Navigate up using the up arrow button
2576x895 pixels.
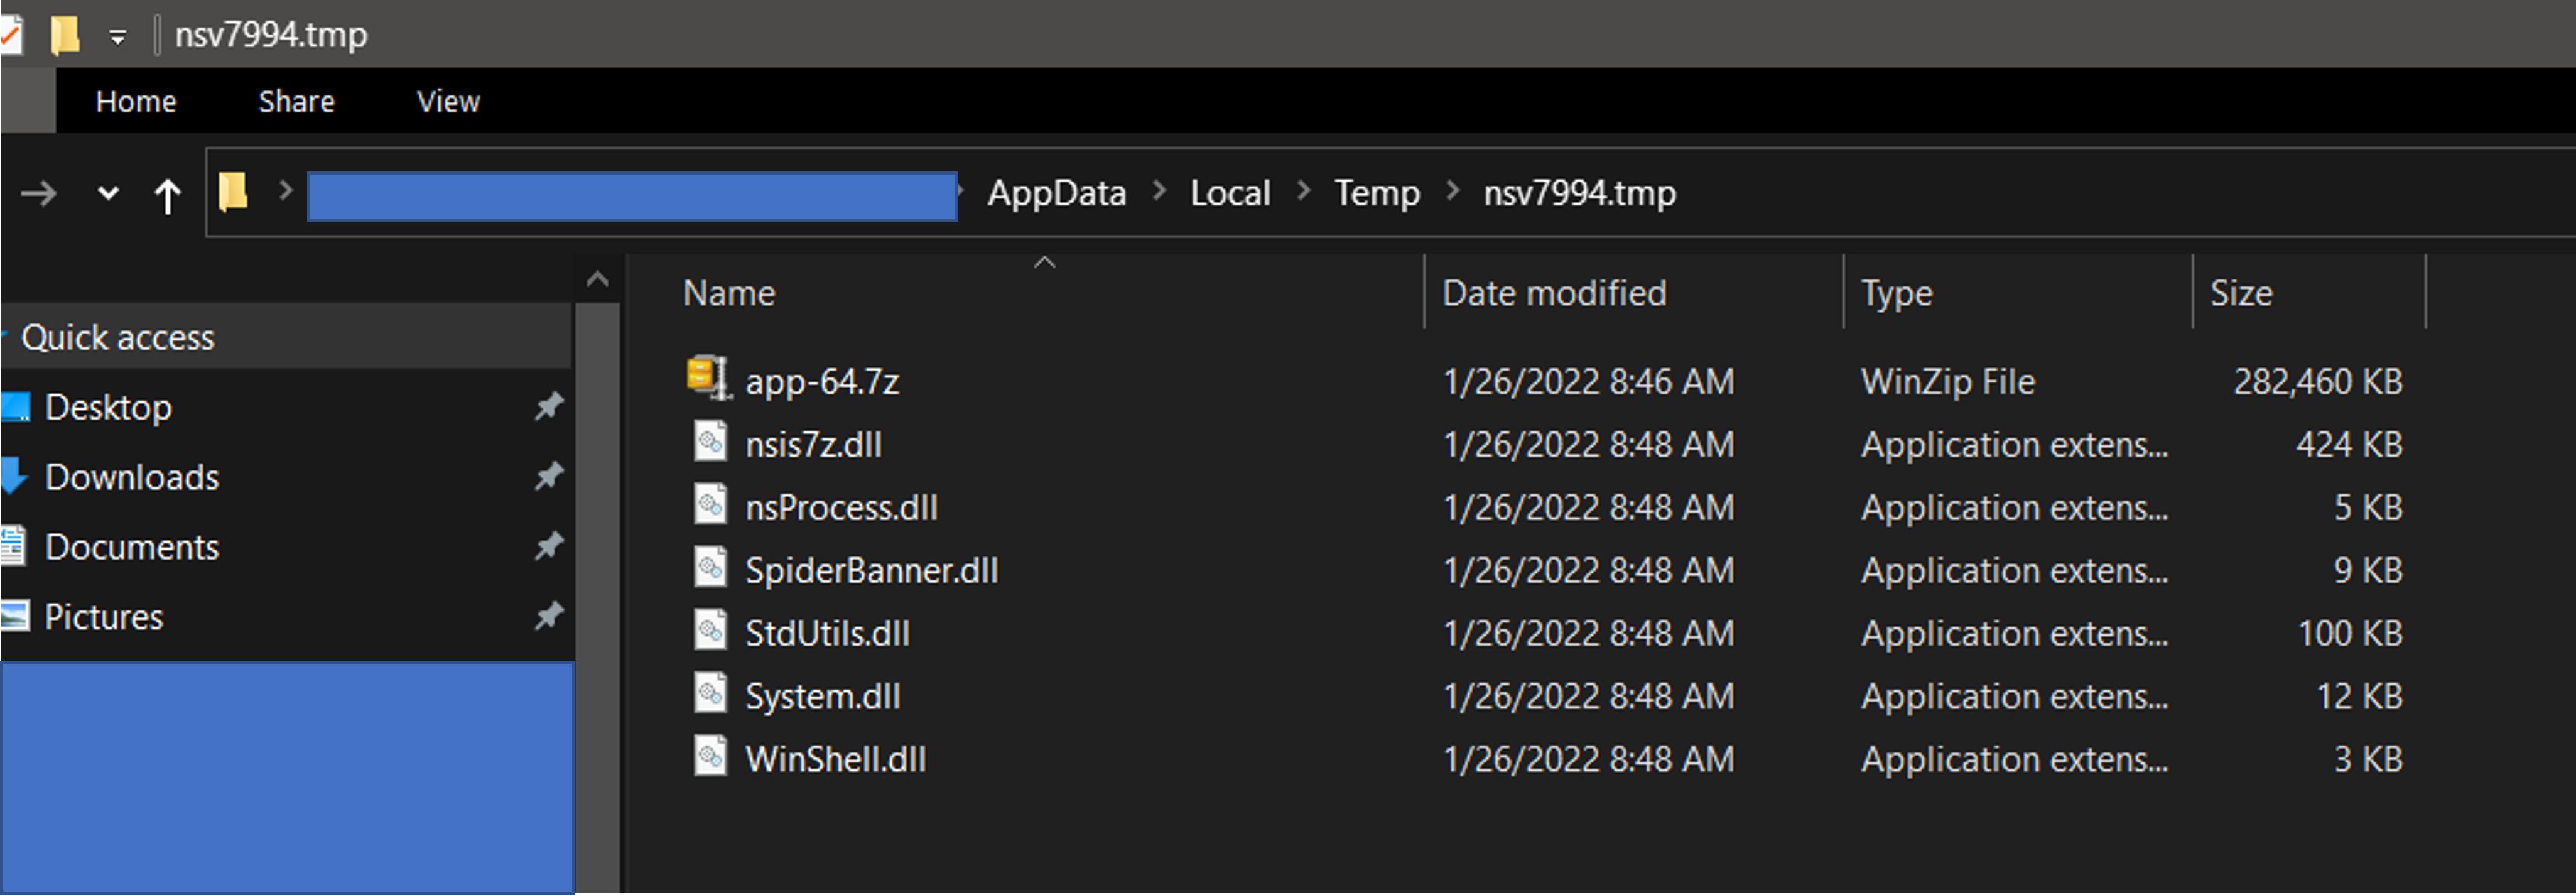166,194
